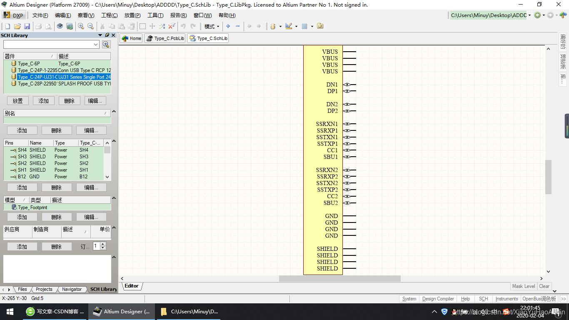569x320 pixels.
Task: Select the SH4 SHIELD pin row
Action: click(x=54, y=150)
